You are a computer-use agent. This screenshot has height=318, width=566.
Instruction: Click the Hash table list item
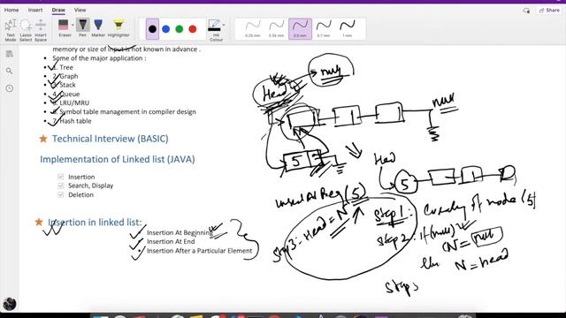pos(75,121)
